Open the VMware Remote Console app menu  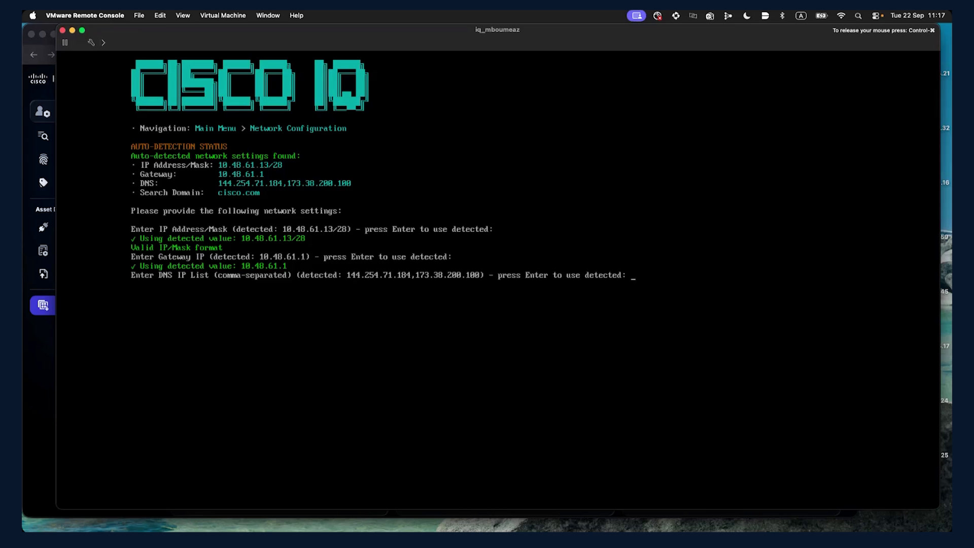[x=85, y=15]
